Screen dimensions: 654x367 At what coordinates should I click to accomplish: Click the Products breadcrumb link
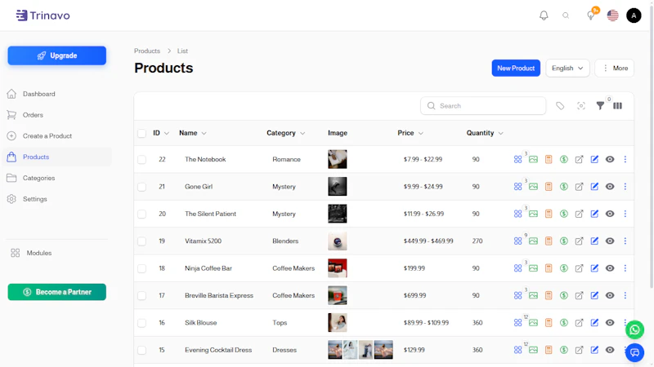click(147, 51)
